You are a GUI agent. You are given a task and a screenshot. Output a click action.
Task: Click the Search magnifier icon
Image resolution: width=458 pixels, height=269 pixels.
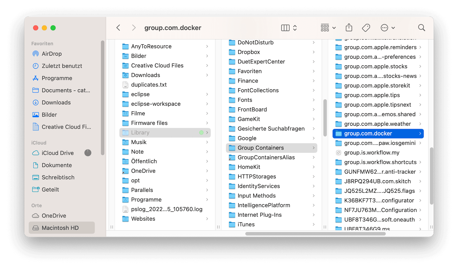pos(421,28)
